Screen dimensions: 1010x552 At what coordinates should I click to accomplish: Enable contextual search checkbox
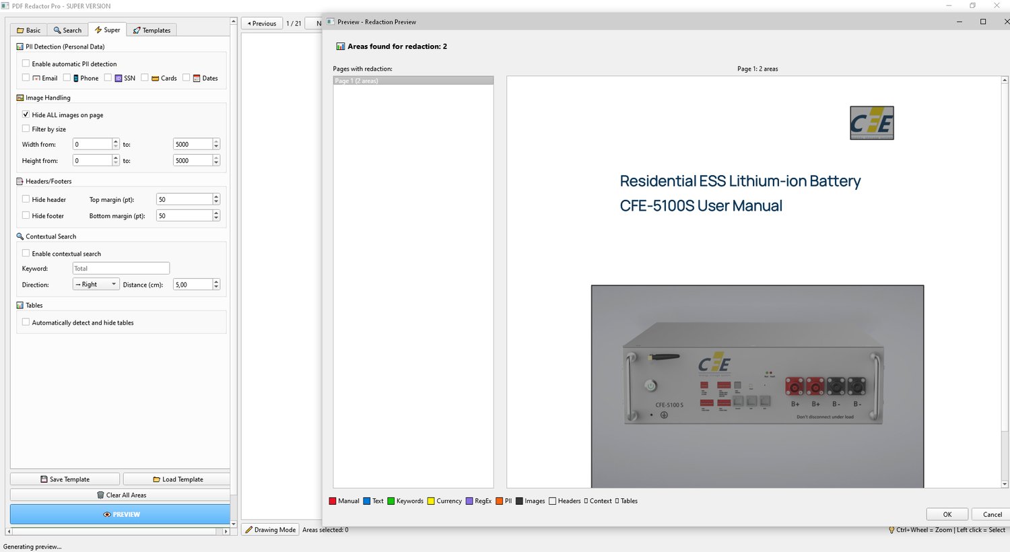[x=26, y=253]
